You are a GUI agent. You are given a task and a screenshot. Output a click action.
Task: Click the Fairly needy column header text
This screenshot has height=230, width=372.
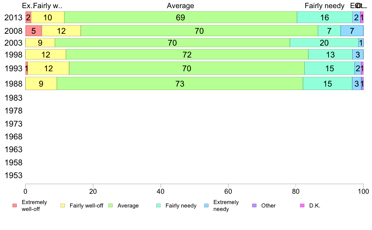point(324,6)
